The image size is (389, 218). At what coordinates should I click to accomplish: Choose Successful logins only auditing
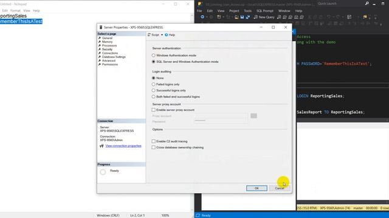(x=154, y=90)
